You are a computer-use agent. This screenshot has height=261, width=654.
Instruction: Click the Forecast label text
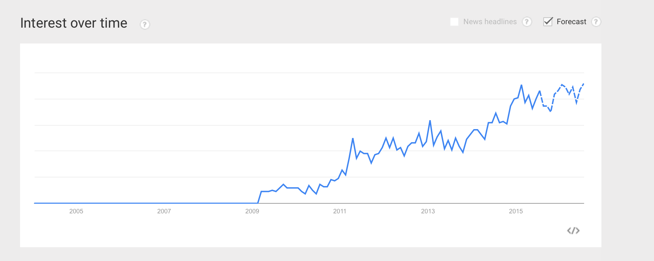[x=571, y=22]
